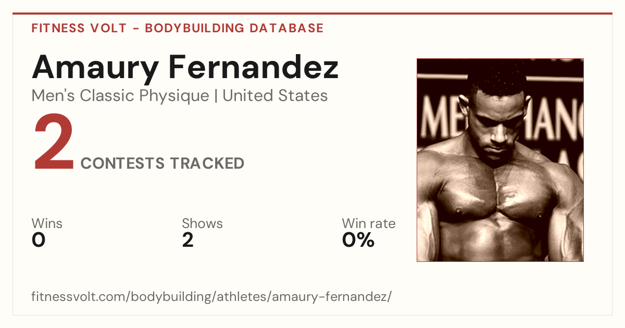Image resolution: width=625 pixels, height=328 pixels.
Task: Click the 0% win rate value
Action: (x=358, y=240)
